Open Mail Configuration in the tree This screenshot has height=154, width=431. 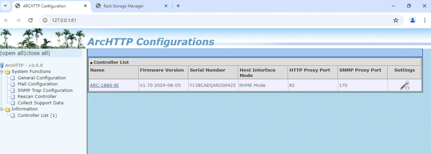click(x=38, y=84)
